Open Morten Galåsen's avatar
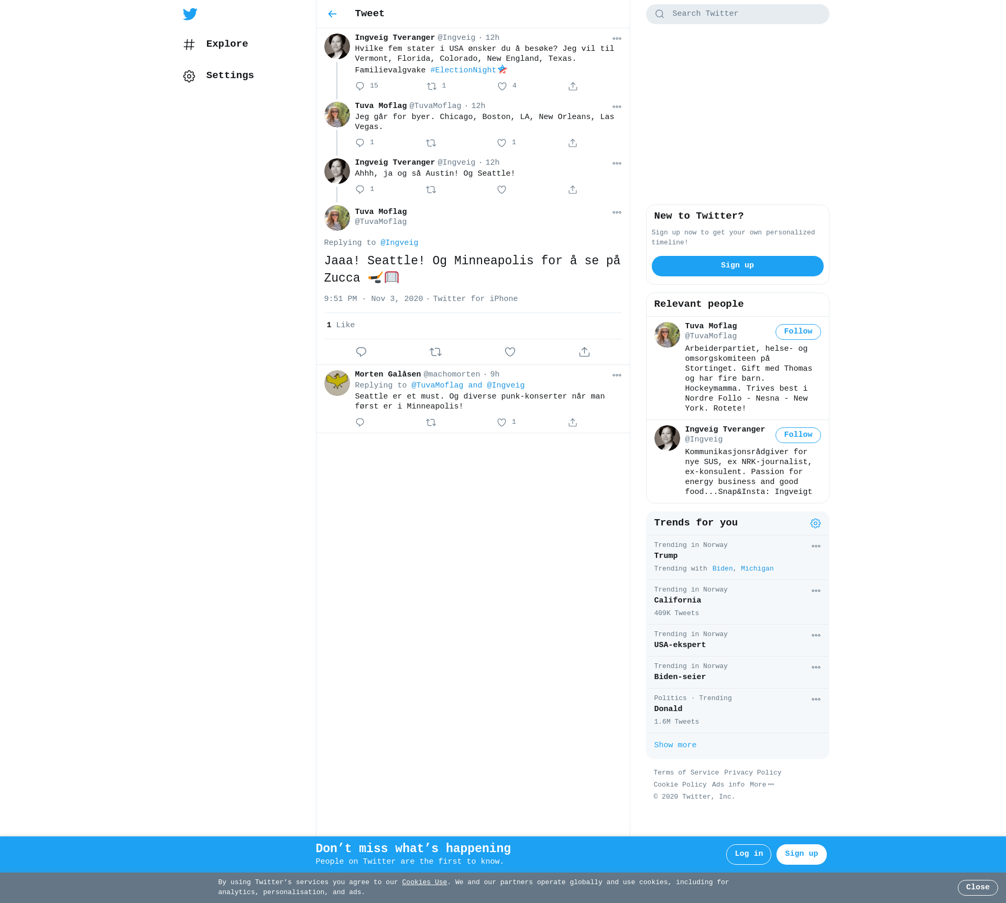The width and height of the screenshot is (1006, 903). coord(337,383)
